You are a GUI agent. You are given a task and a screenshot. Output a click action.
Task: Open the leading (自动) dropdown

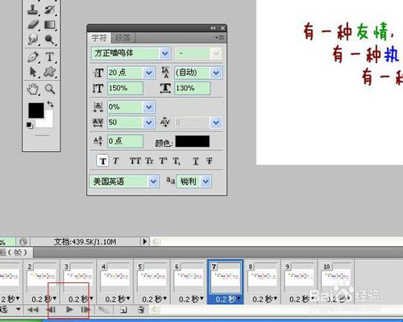point(216,73)
